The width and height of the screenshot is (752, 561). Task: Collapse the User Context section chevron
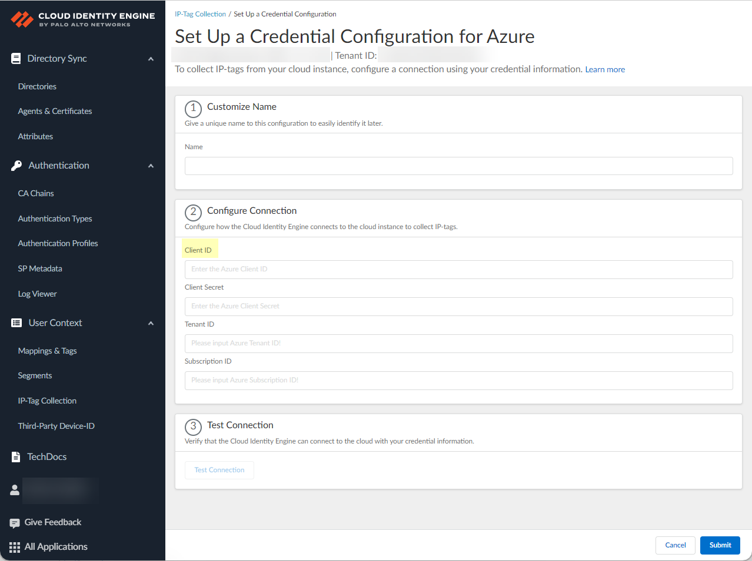(x=151, y=323)
